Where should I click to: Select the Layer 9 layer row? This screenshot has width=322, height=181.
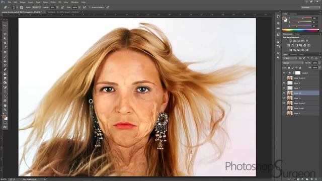301,113
